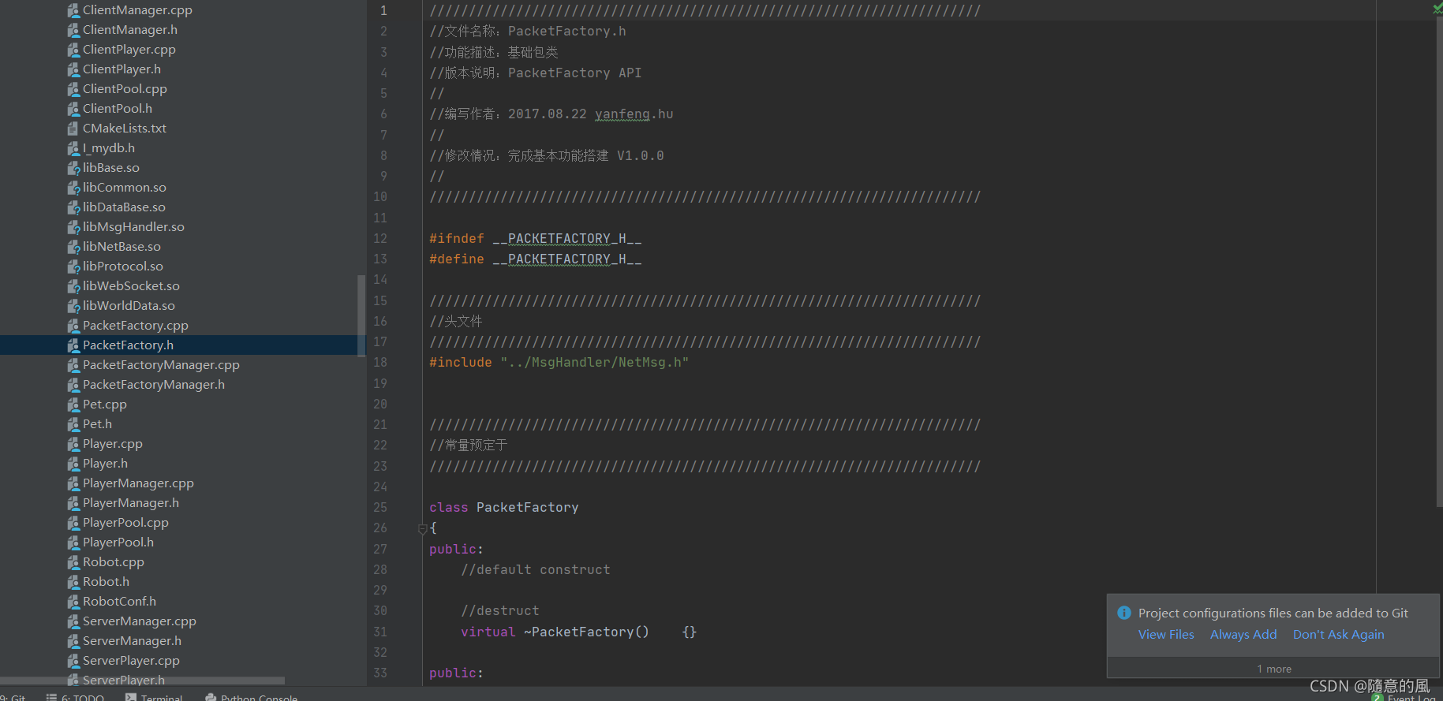Select the highlighted PacketFactory.h file
The height and width of the screenshot is (701, 1443).
pos(128,345)
